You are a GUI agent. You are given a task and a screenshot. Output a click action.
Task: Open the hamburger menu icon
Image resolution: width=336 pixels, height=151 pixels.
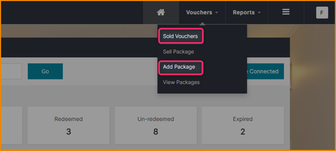coord(286,12)
